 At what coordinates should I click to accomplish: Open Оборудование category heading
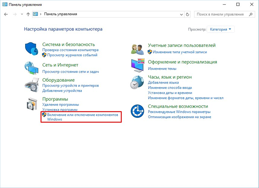coord(58,80)
